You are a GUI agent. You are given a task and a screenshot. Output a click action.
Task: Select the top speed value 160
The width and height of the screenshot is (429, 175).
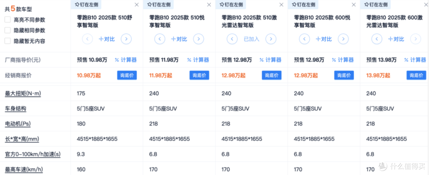click(x=81, y=169)
